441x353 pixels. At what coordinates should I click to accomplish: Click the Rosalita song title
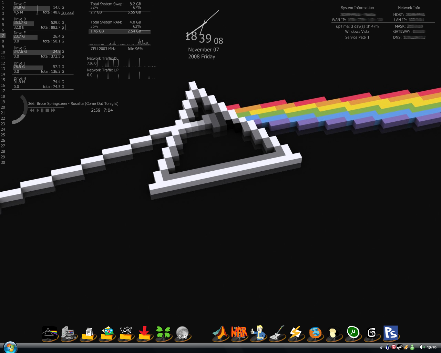[x=73, y=103]
